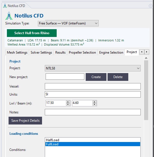Viewport: 154px width, 157px height.
Task: Increase the Lwl value with up arrow
Action: click(68, 102)
